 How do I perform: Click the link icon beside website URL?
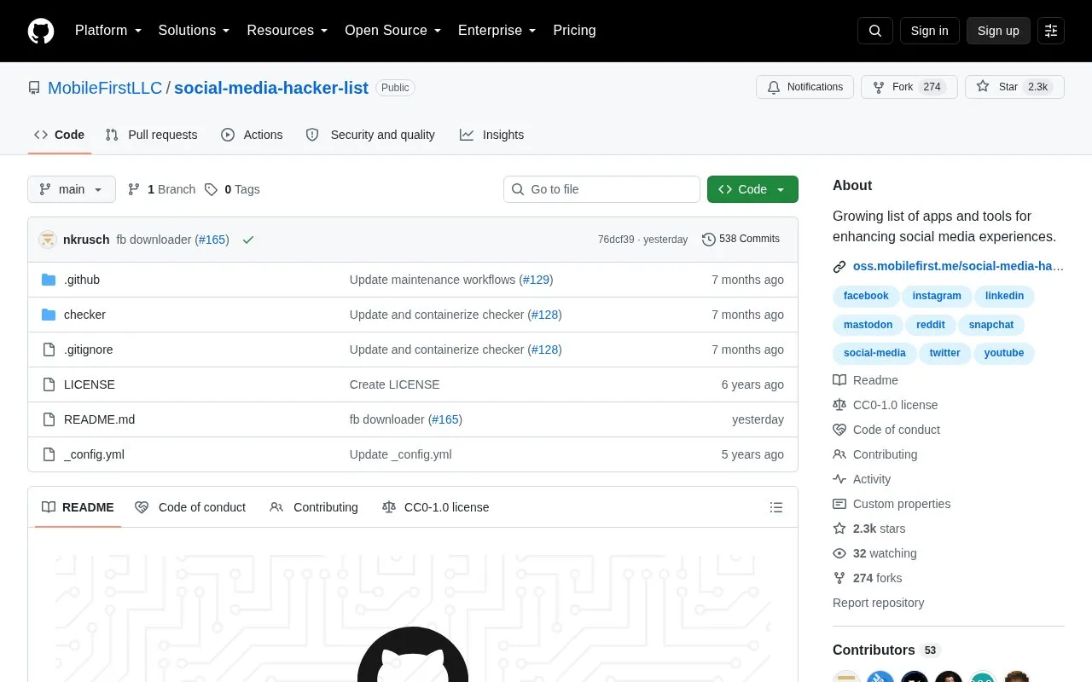(839, 267)
